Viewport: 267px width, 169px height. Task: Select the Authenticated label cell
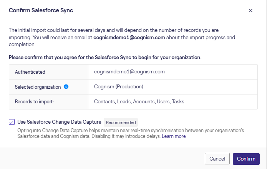pyautogui.click(x=30, y=72)
